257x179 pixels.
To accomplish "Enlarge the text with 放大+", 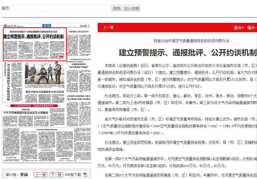I will (x=239, y=28).
